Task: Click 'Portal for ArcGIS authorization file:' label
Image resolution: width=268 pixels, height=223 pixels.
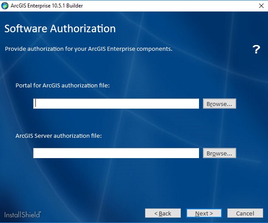Action: click(x=62, y=85)
